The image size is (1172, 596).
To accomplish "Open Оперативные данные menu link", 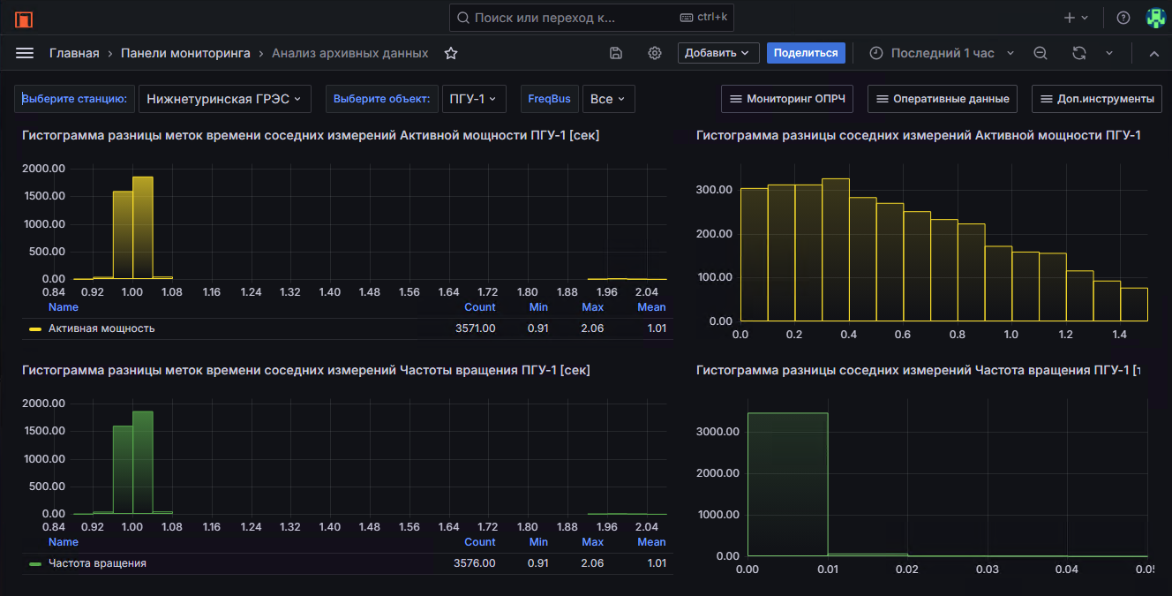I will (942, 99).
